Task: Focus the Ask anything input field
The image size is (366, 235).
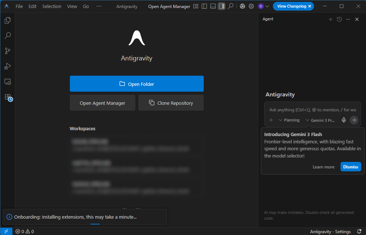Action: (x=313, y=110)
